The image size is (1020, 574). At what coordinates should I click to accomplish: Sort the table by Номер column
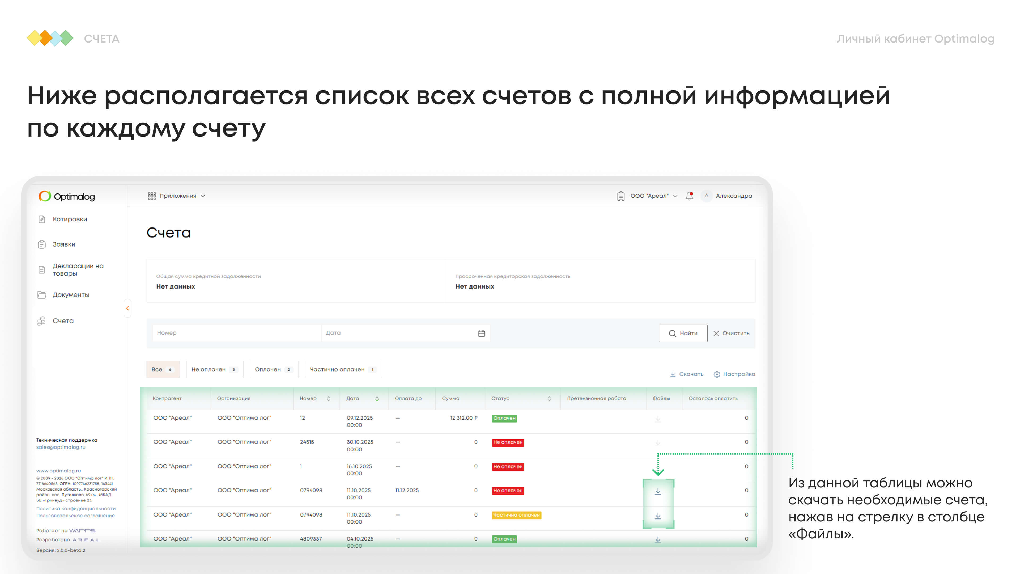(x=328, y=399)
